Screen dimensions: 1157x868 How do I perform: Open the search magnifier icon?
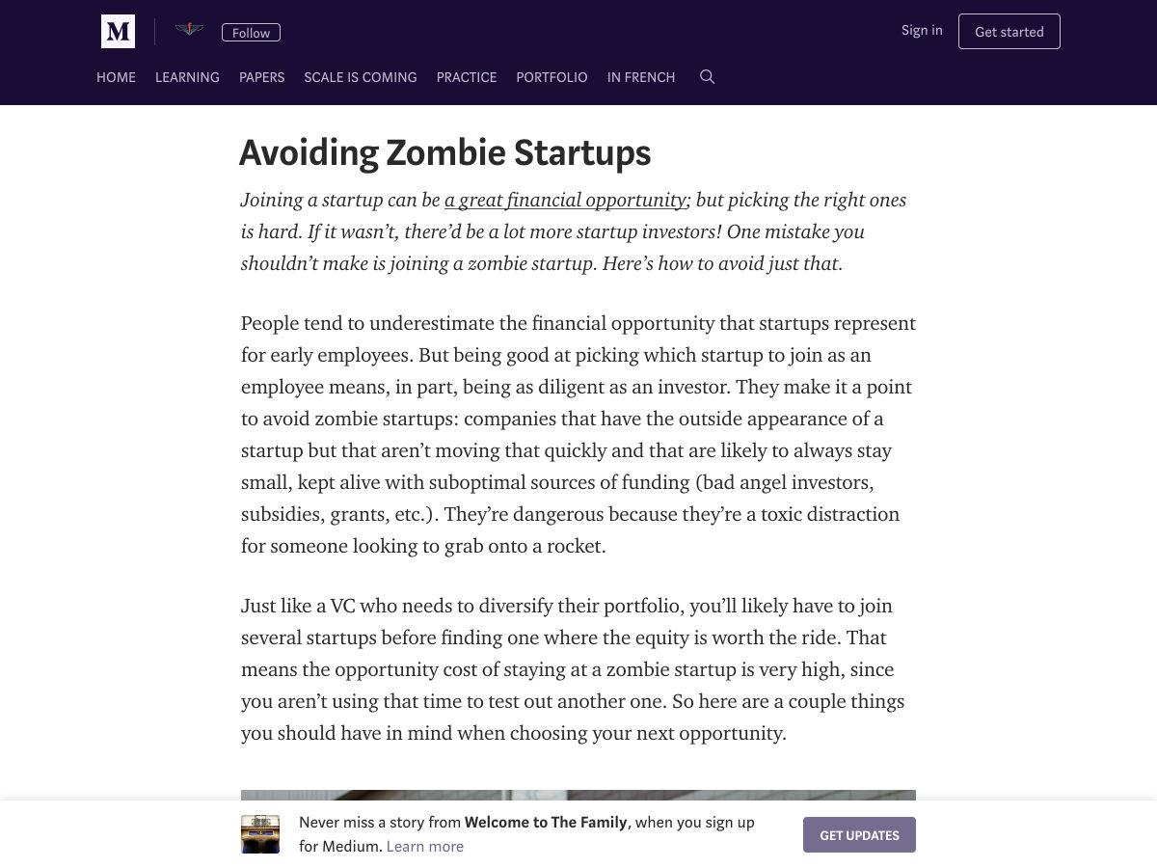coord(707,77)
